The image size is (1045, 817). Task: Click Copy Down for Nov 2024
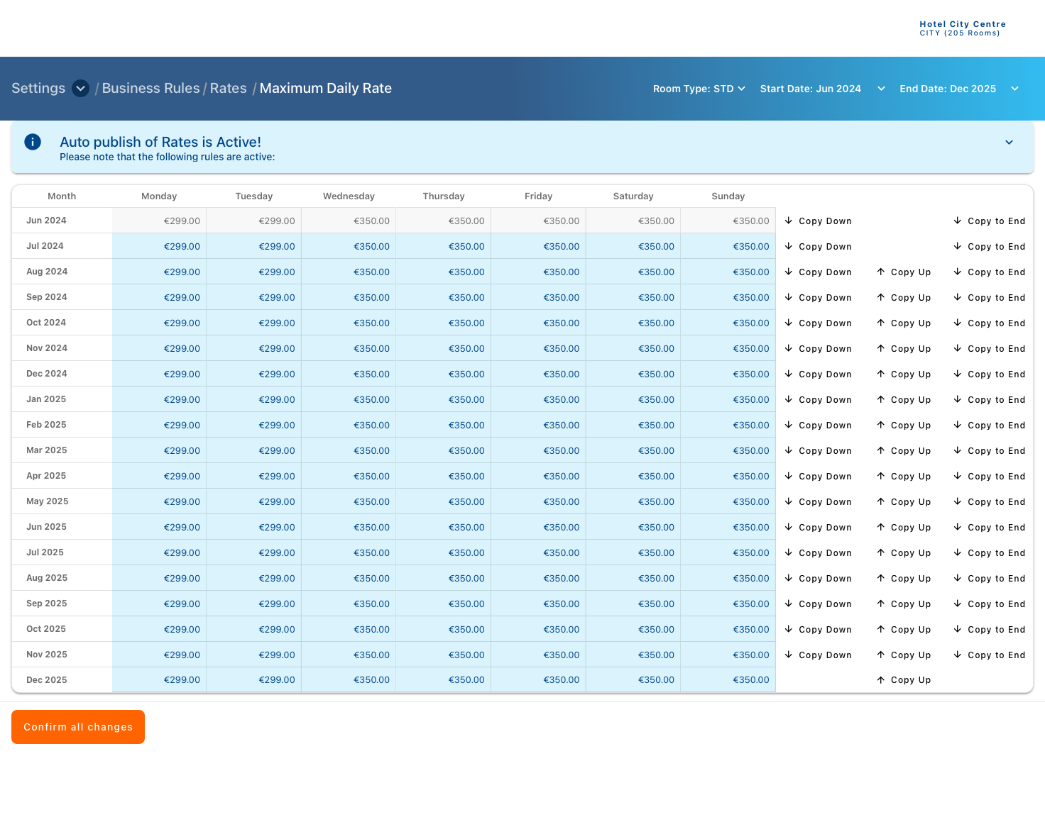pos(818,349)
